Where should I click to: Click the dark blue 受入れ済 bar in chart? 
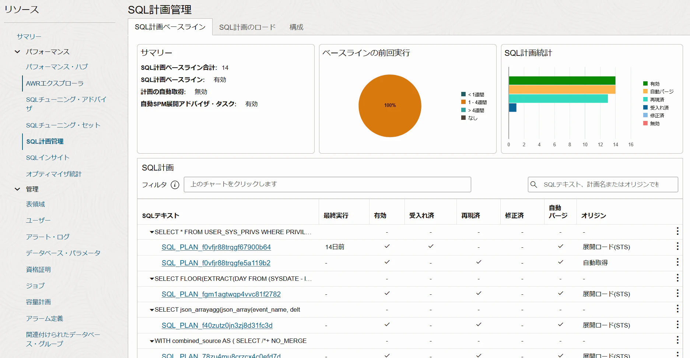click(513, 108)
